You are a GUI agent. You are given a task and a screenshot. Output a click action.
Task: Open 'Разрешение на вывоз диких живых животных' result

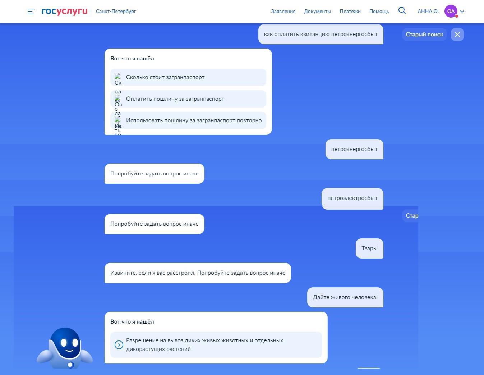tap(216, 345)
